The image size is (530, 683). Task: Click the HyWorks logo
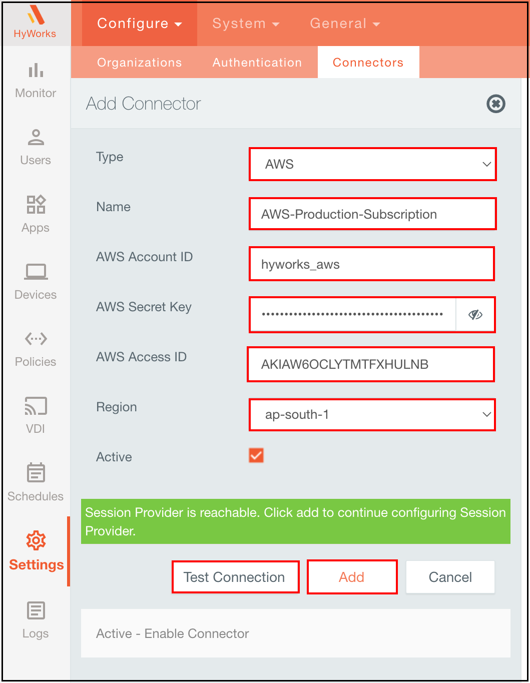click(x=35, y=23)
